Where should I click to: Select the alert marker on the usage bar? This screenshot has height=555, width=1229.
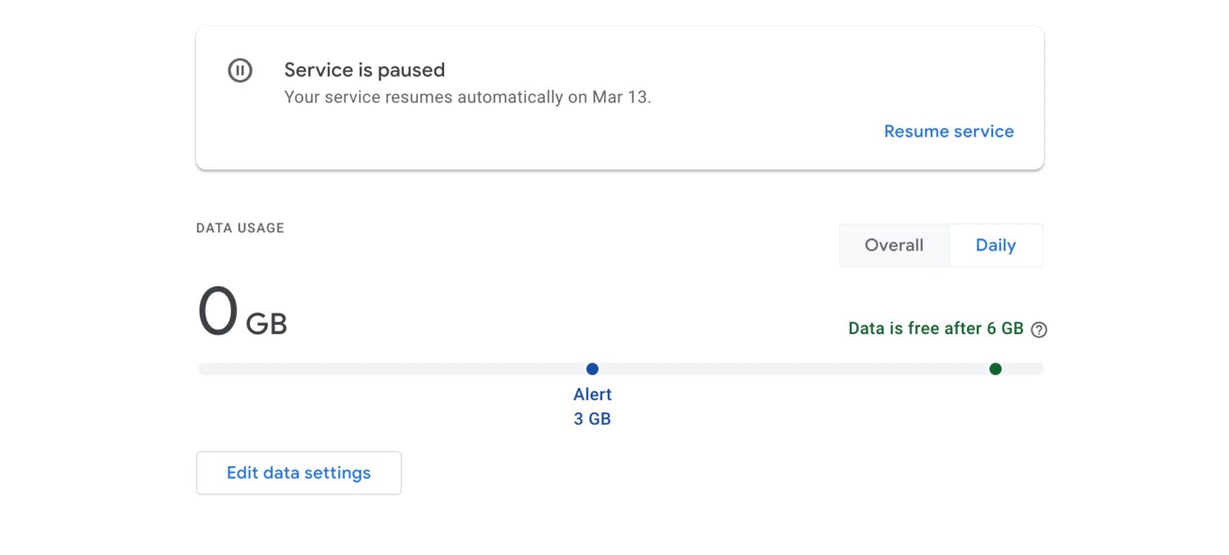(592, 369)
